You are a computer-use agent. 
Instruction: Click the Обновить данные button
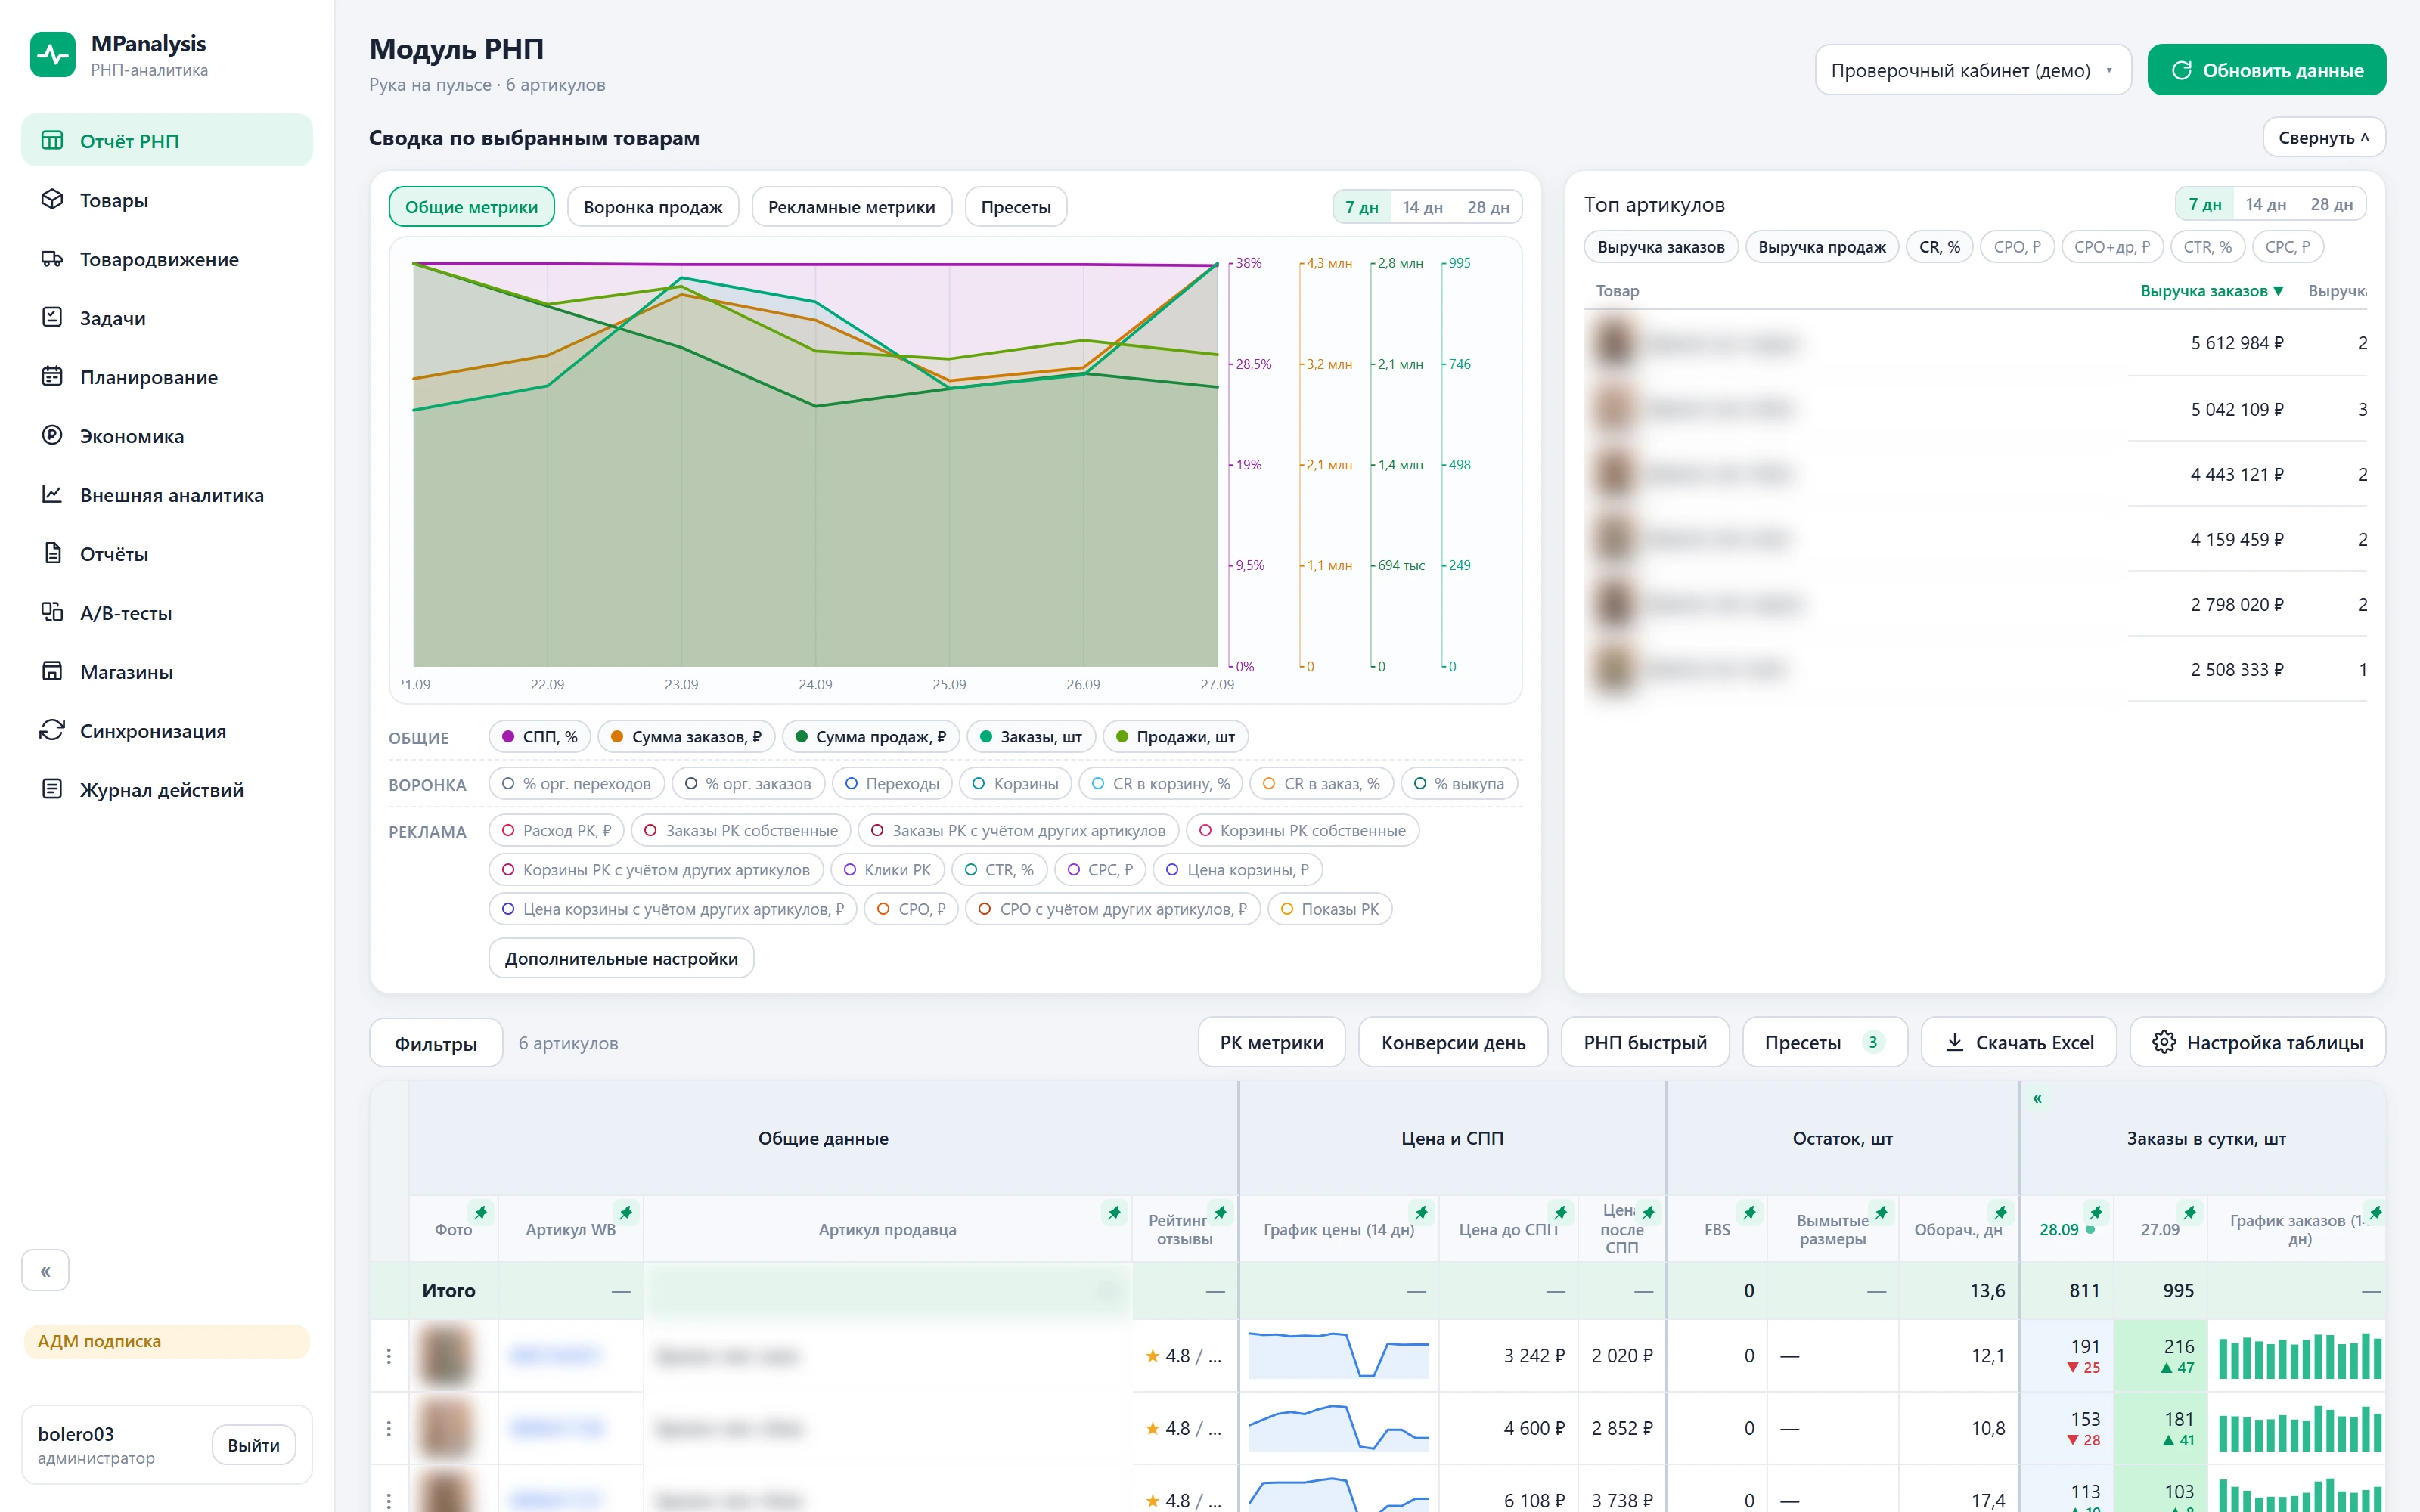click(2266, 70)
